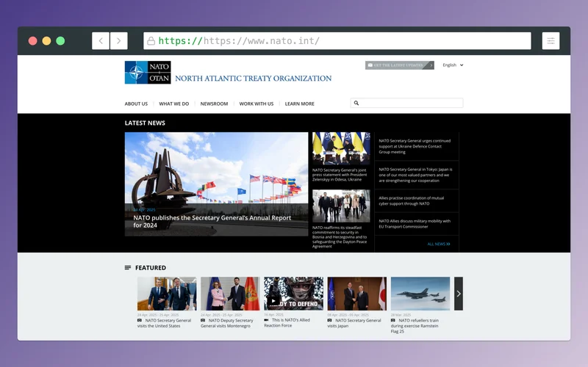Play the NATO Allied Reaction Force video
Screen dimensions: 588x367
tap(273, 300)
